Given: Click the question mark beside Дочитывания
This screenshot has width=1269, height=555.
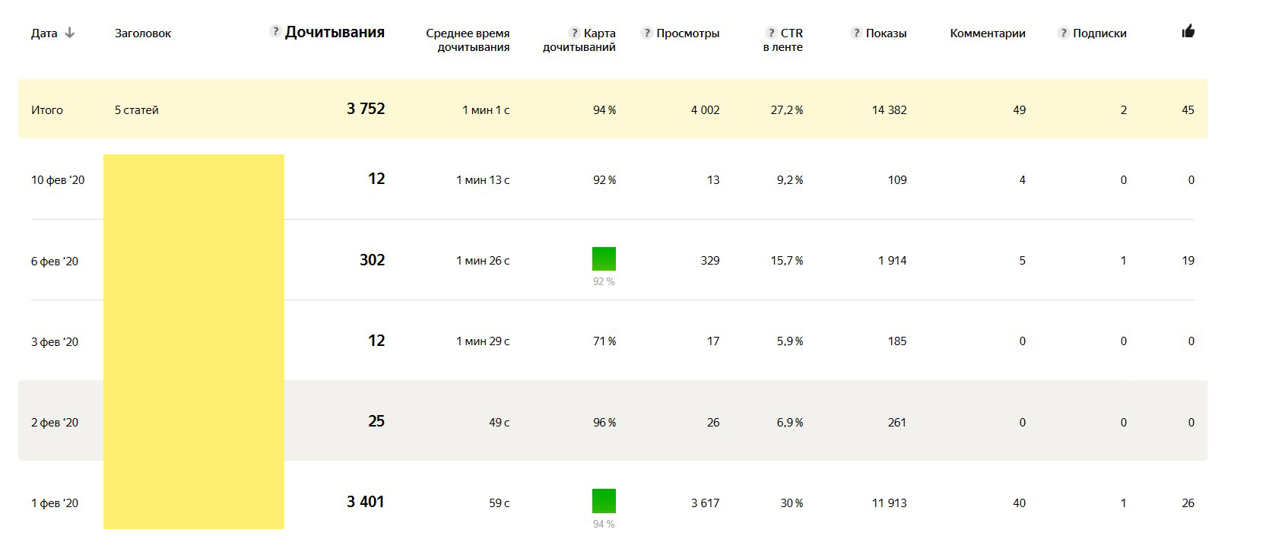Looking at the screenshot, I should pos(275,31).
